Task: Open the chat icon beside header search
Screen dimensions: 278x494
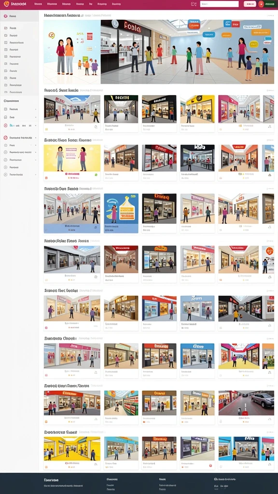Action: 194,4
